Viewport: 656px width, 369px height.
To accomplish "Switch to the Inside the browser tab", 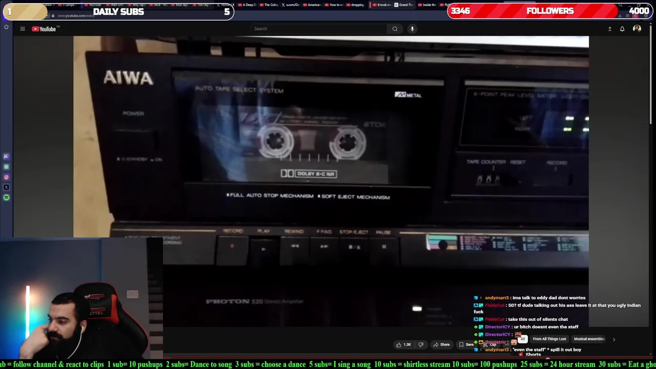I will point(426,5).
